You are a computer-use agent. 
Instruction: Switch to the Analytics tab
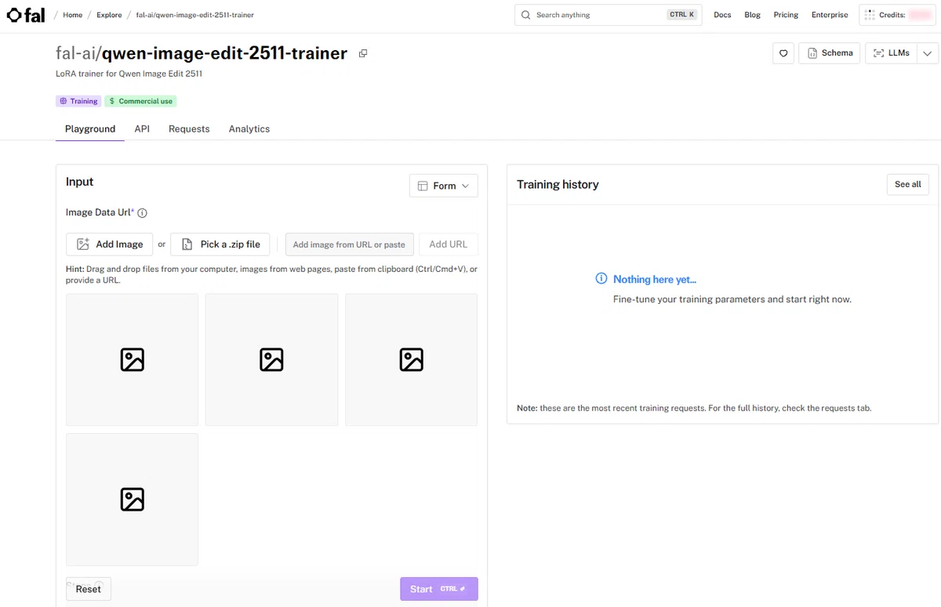tap(249, 129)
